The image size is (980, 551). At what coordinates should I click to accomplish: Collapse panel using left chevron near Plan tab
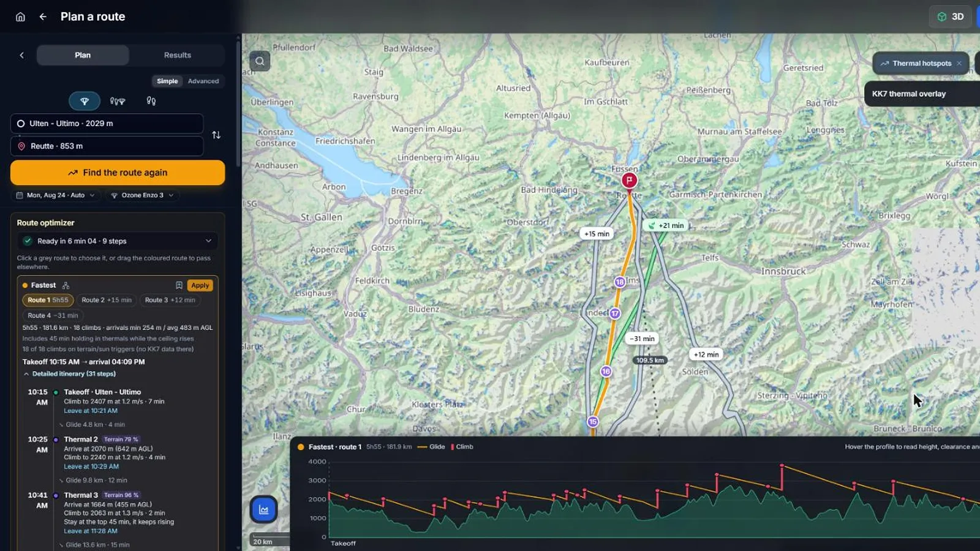(x=22, y=55)
